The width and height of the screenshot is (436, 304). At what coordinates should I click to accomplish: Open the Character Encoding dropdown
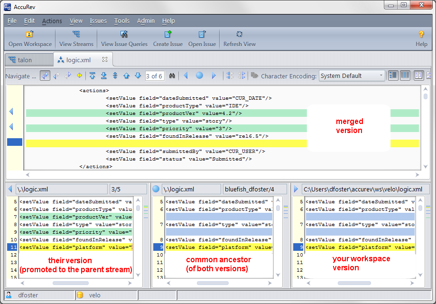352,76
